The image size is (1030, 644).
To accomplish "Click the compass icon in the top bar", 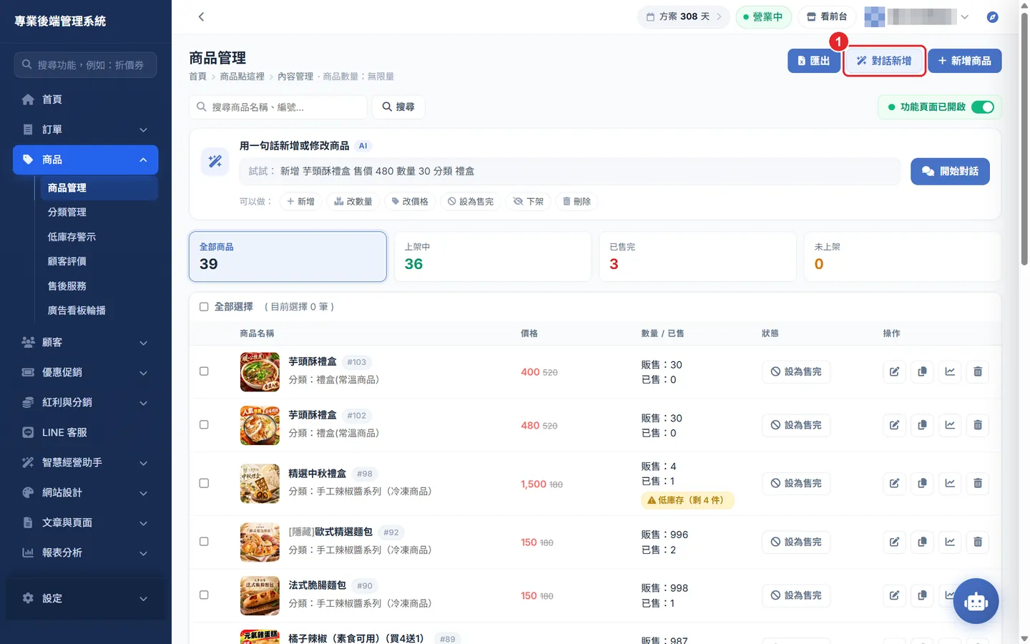I will click(x=992, y=17).
